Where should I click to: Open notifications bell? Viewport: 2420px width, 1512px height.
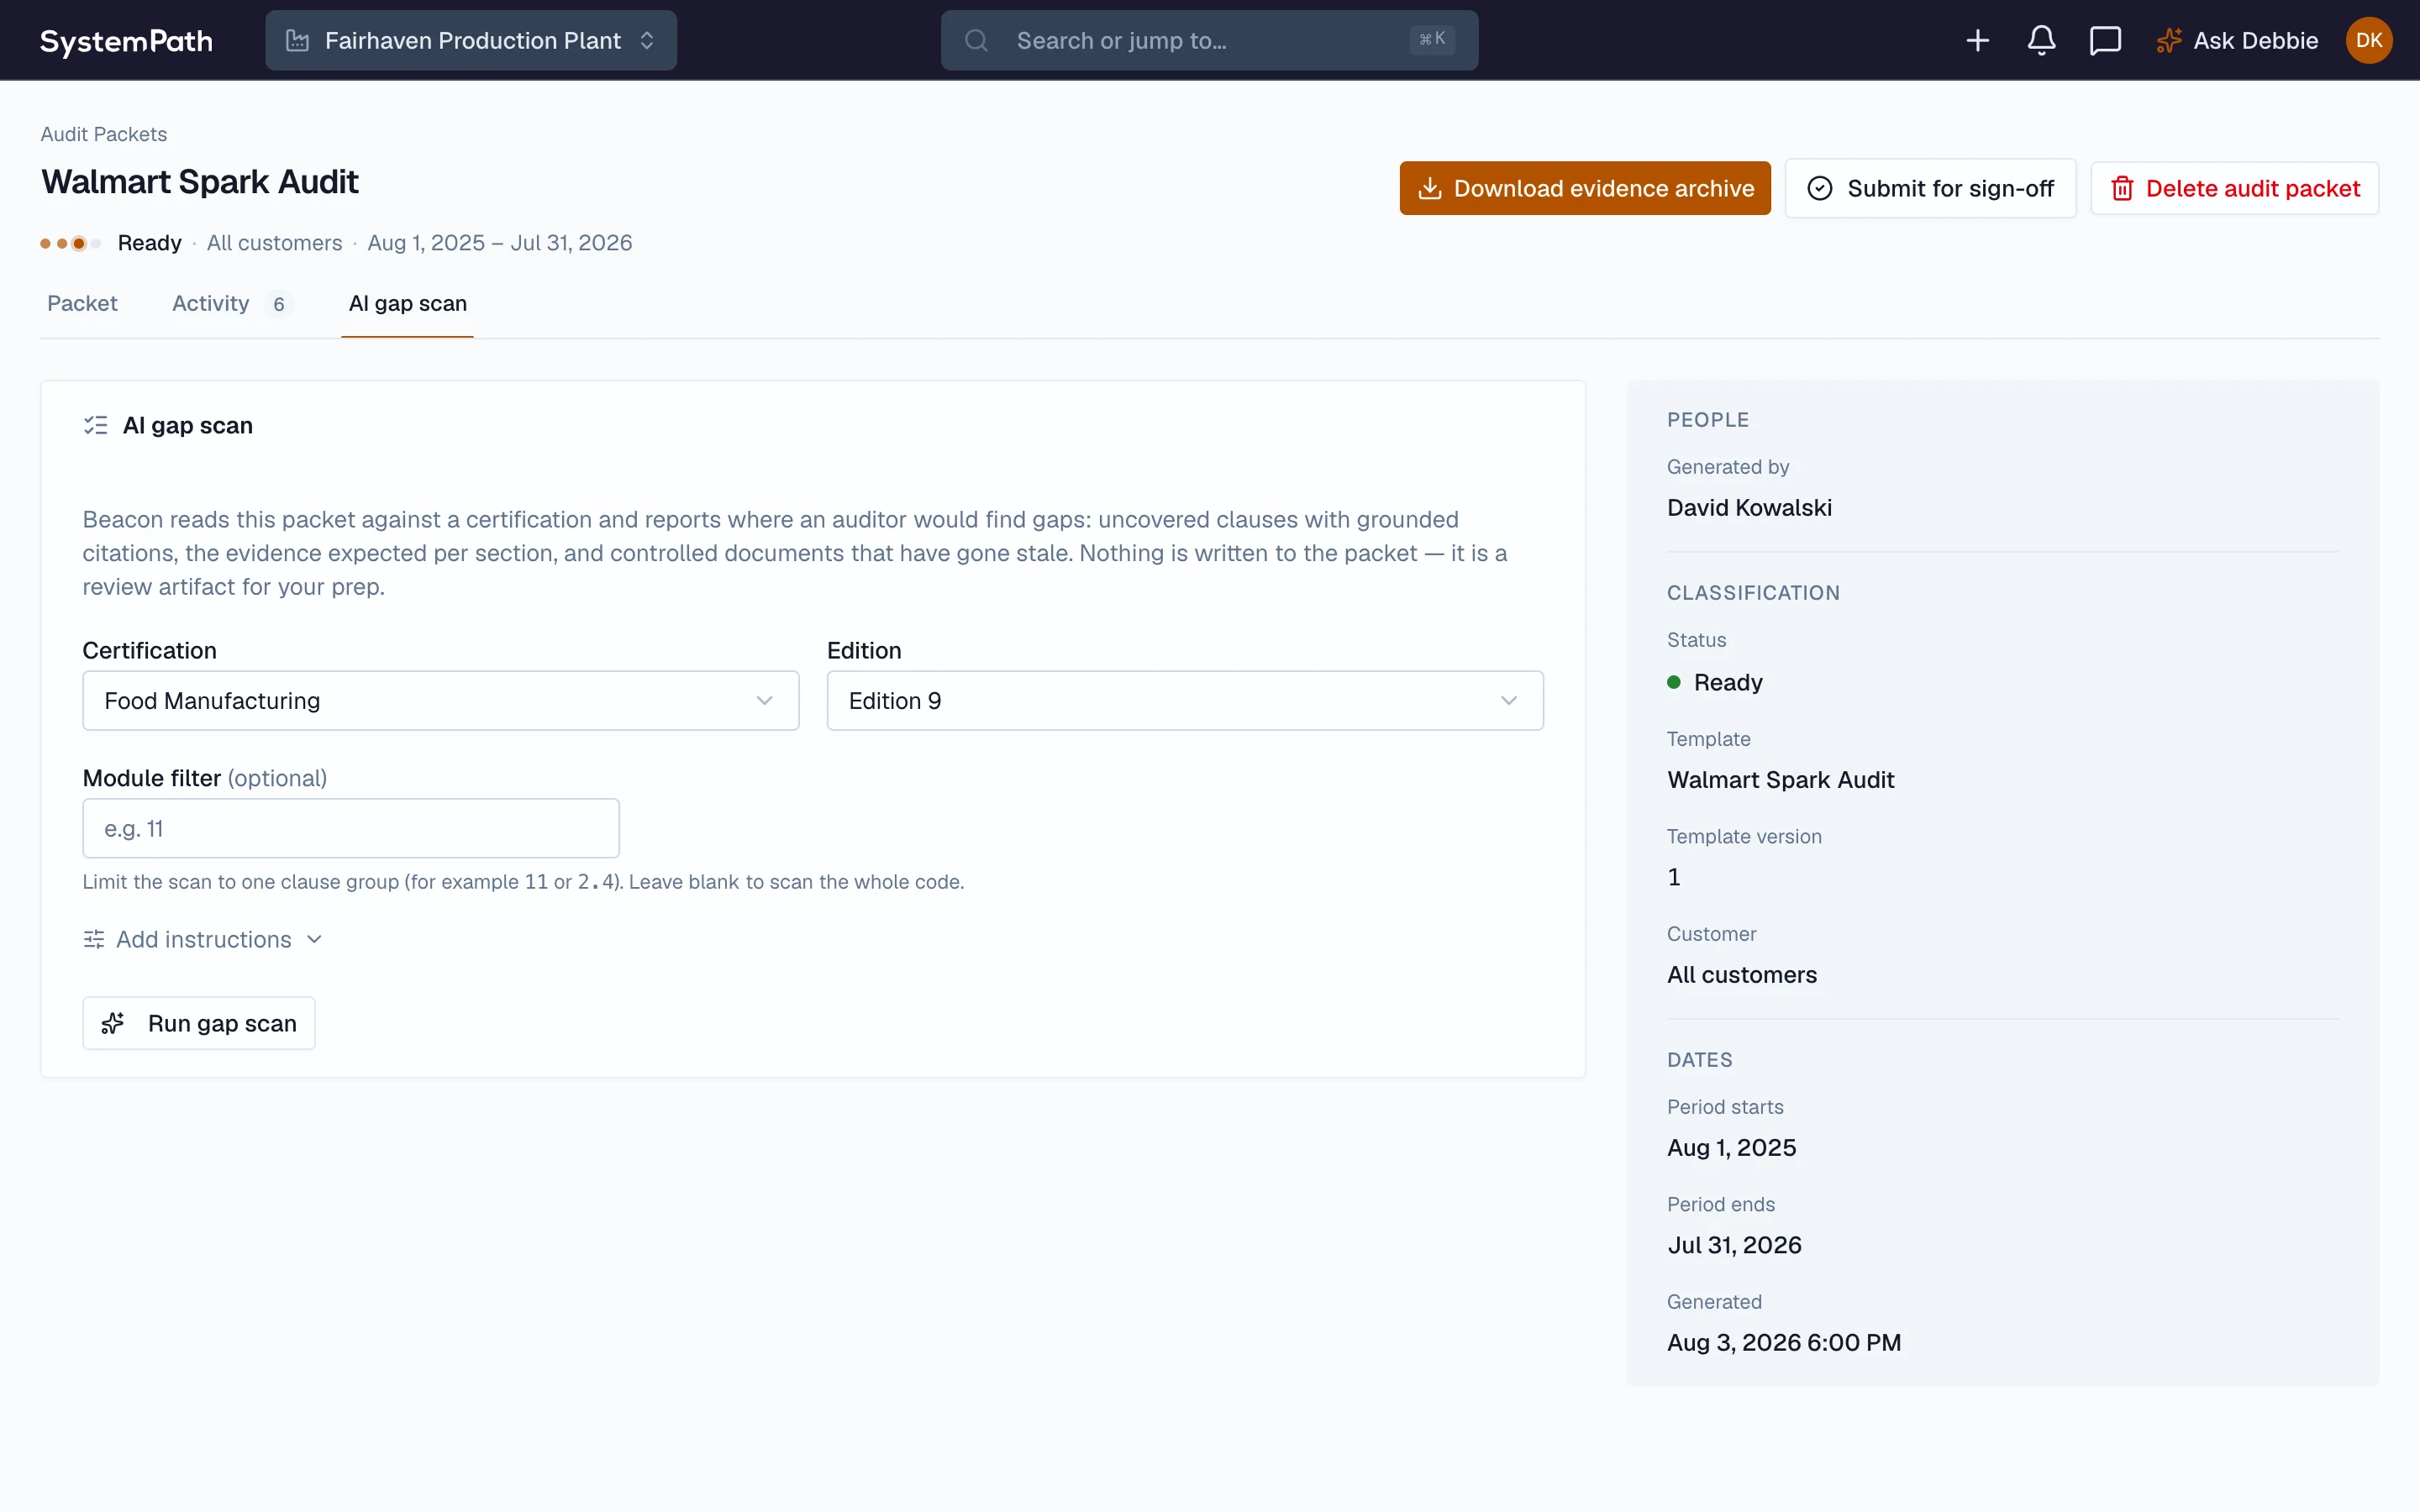click(x=2041, y=41)
